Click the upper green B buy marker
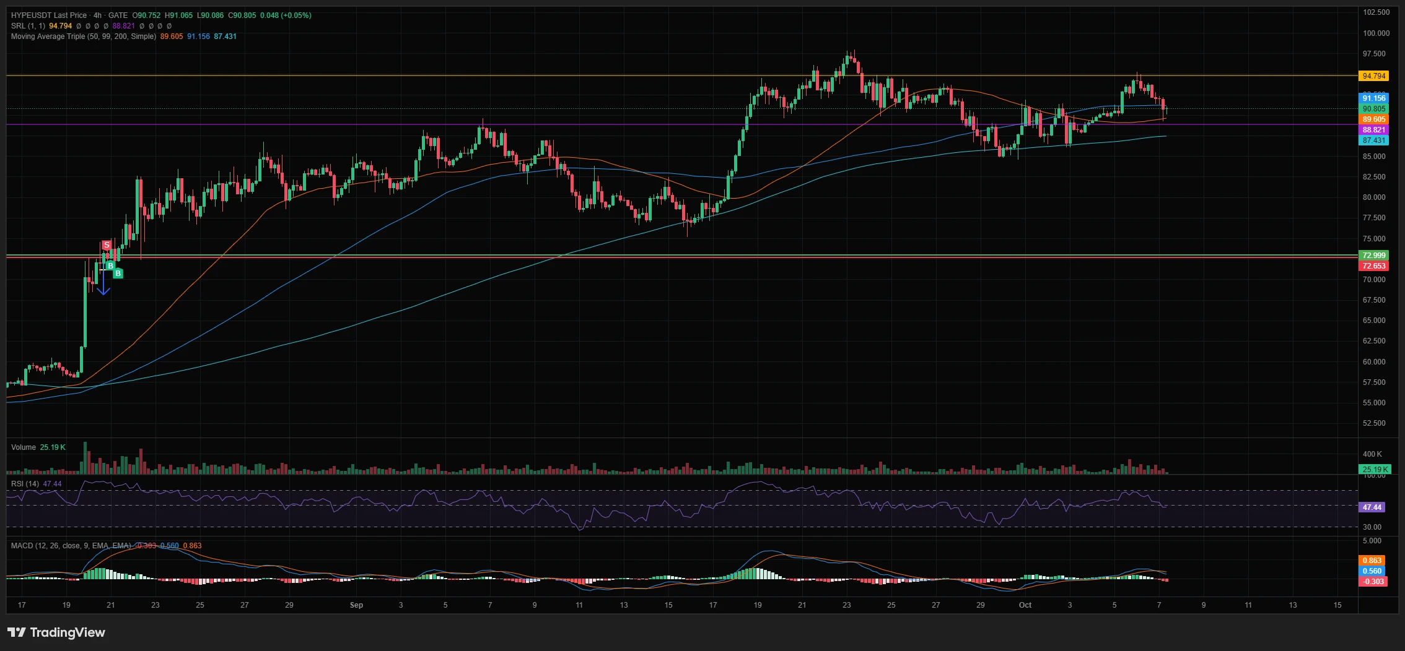The height and width of the screenshot is (651, 1405). click(x=110, y=266)
